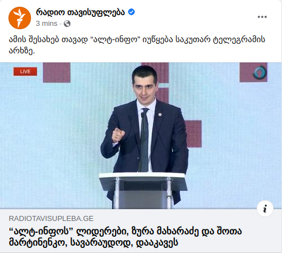Open the speaker photo link thumbnail

[141, 135]
